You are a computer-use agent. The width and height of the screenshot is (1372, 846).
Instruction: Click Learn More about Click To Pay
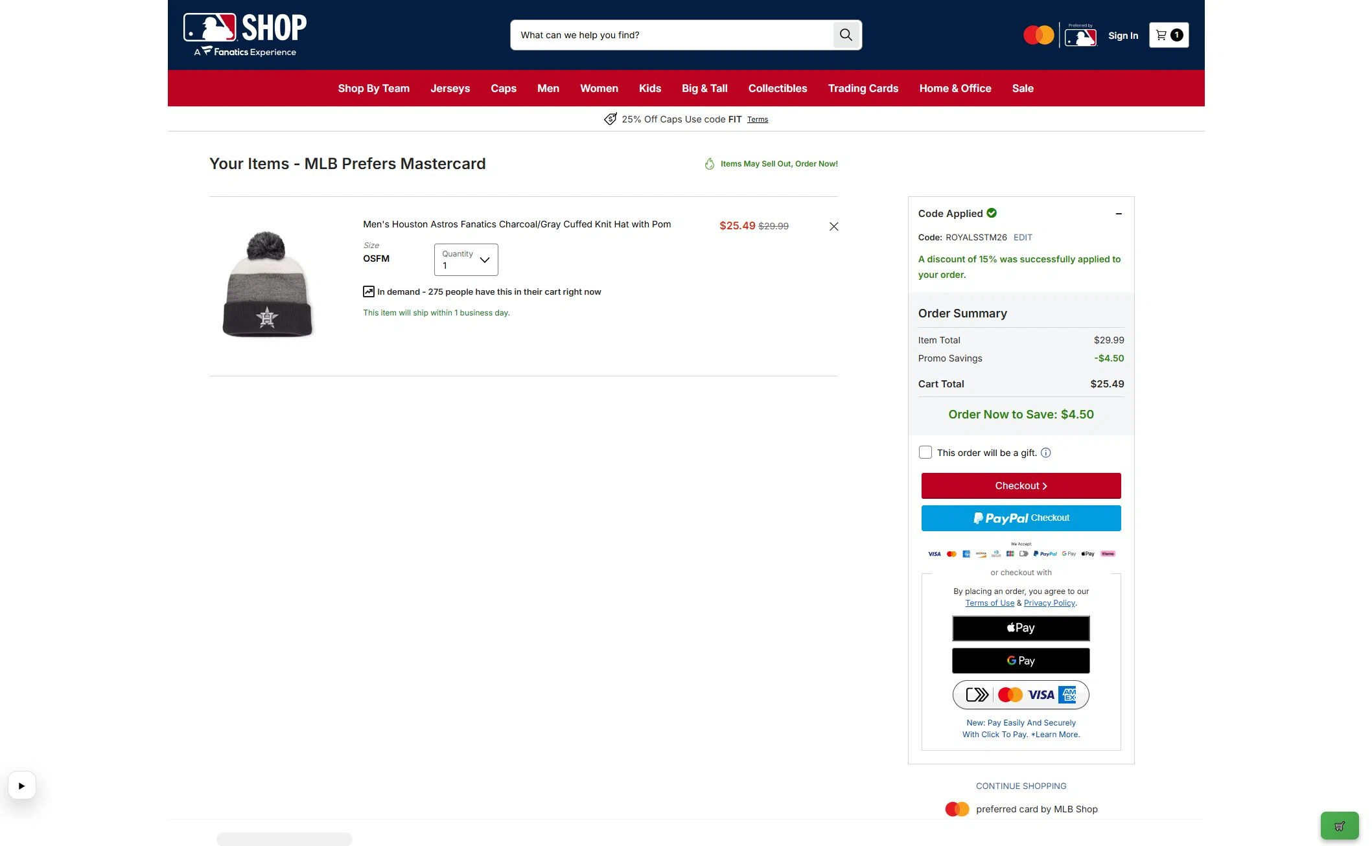[x=1056, y=735]
